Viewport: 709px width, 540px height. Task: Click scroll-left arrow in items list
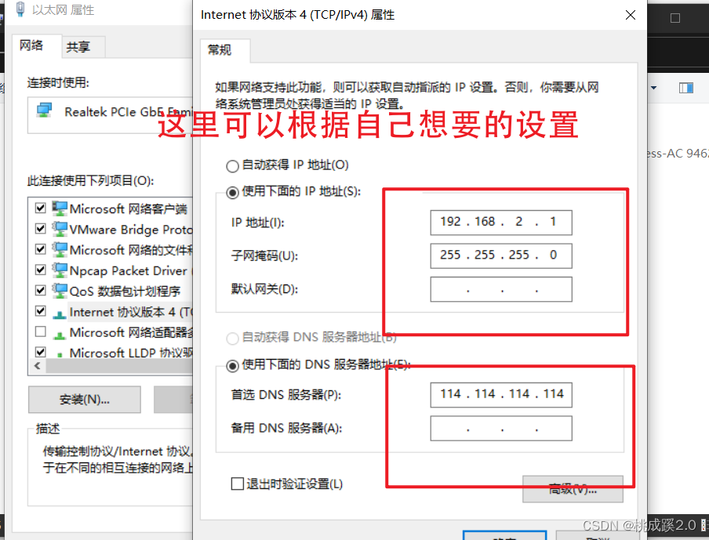(38, 366)
